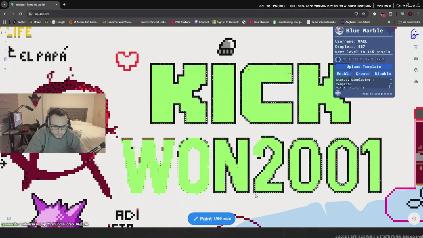Viewport: 423px width, 238px height.
Task: Click the webcam overlay video
Action: [53, 123]
